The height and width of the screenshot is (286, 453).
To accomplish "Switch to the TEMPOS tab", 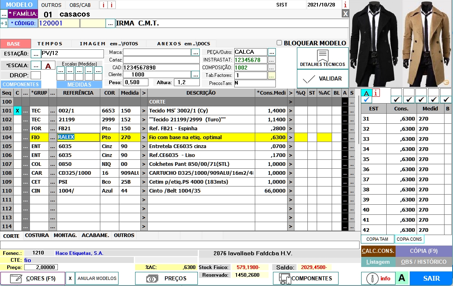I will tap(50, 44).
